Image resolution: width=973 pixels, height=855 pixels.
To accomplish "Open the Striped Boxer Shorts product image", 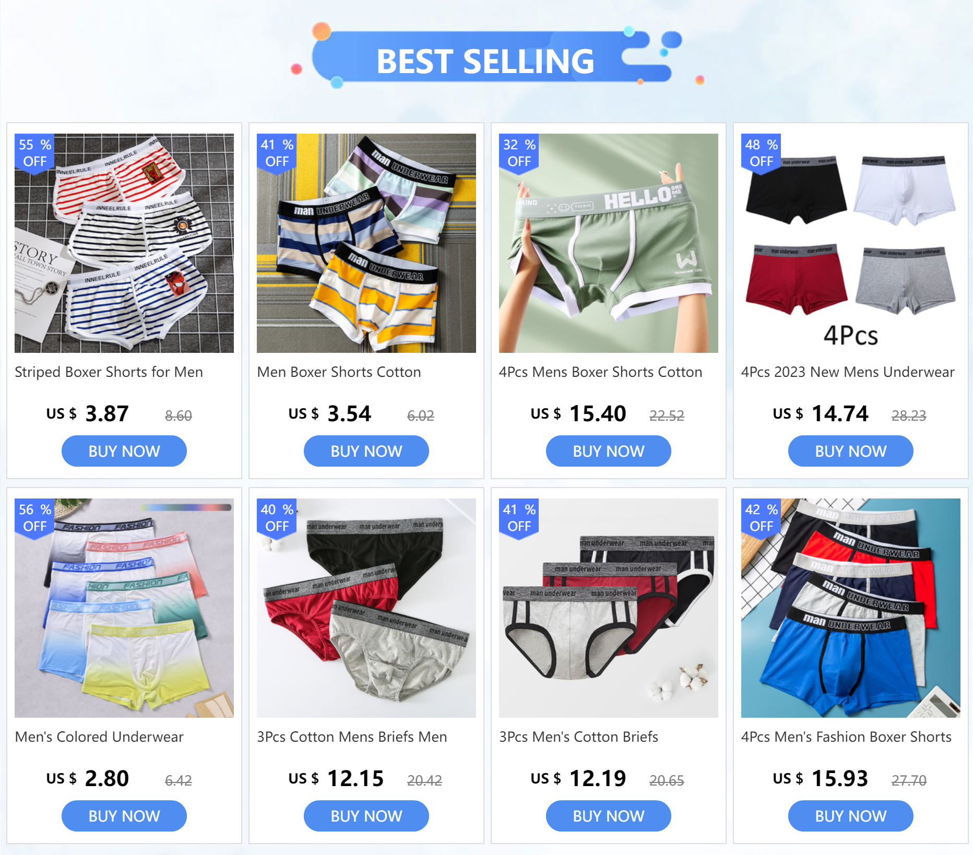I will 124,243.
